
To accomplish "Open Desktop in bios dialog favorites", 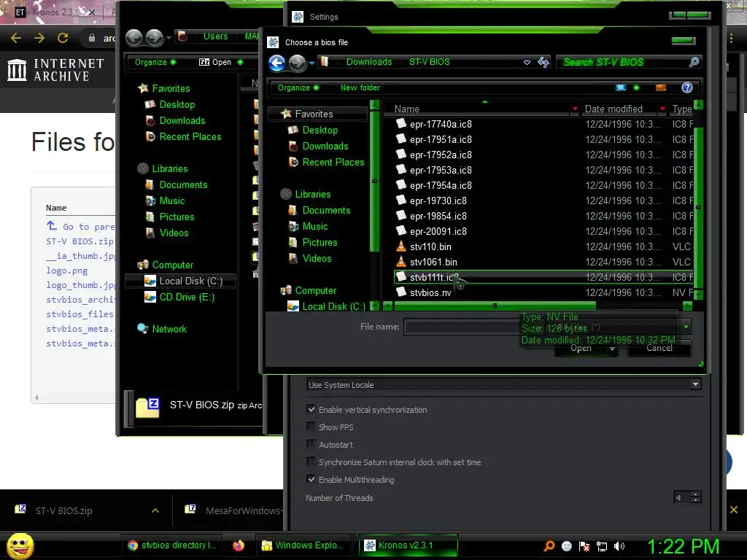I will click(x=320, y=130).
